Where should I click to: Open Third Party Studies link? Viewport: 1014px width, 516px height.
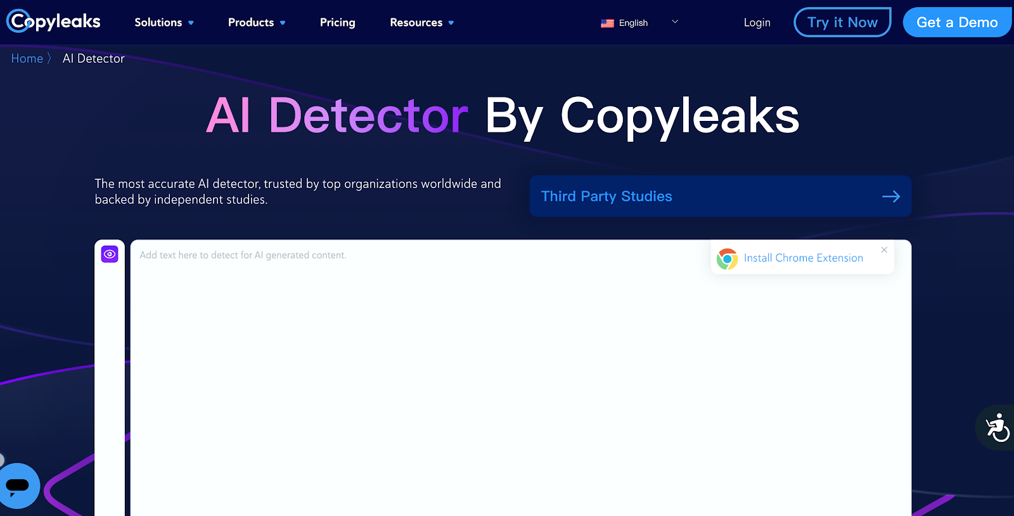click(721, 196)
